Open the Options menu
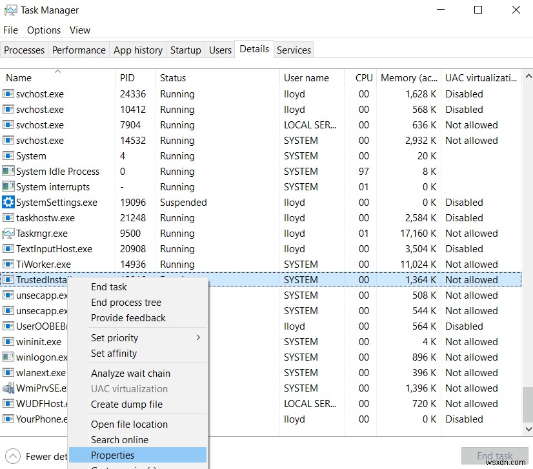 coord(43,30)
